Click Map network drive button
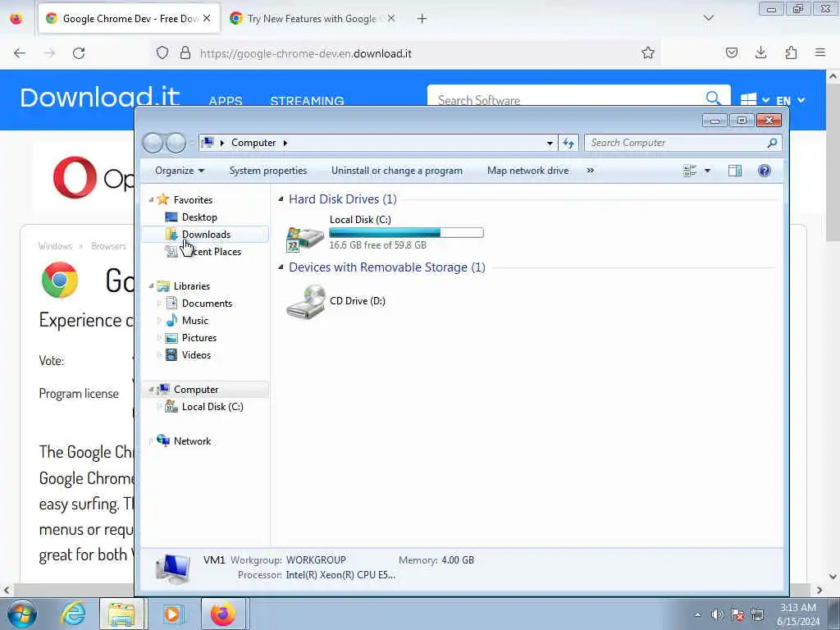 point(527,171)
